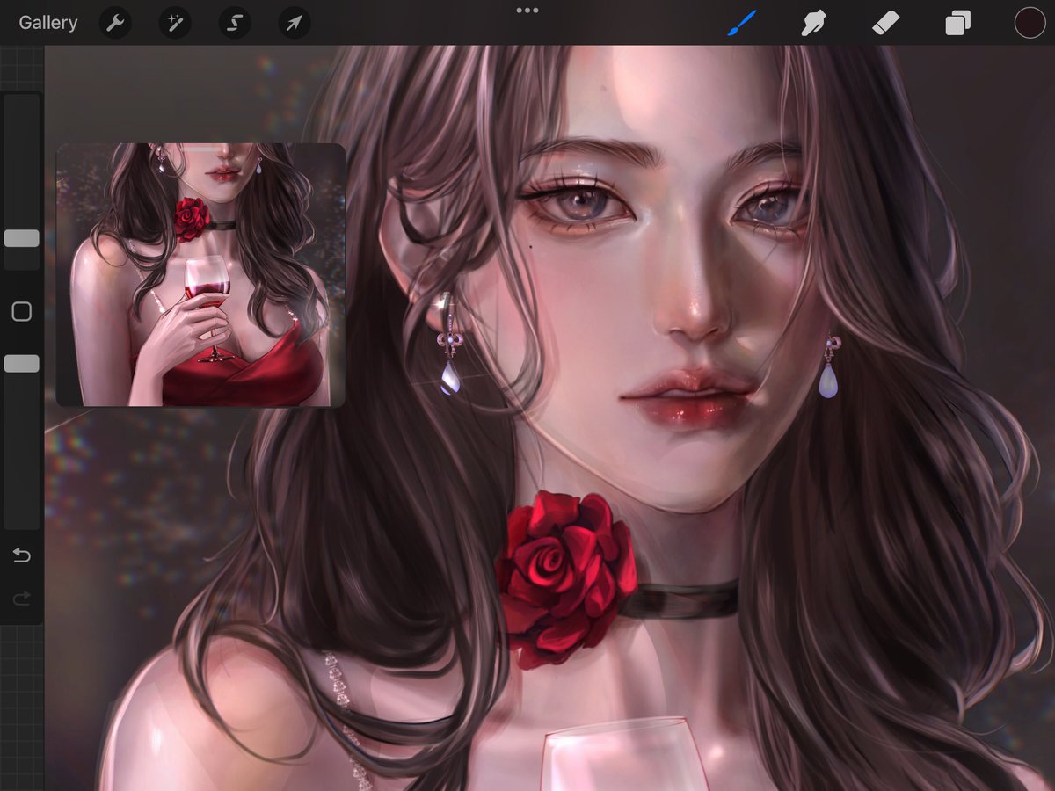This screenshot has width=1055, height=791.
Task: Tap the square Modify button in sidebar
Action: (x=22, y=312)
